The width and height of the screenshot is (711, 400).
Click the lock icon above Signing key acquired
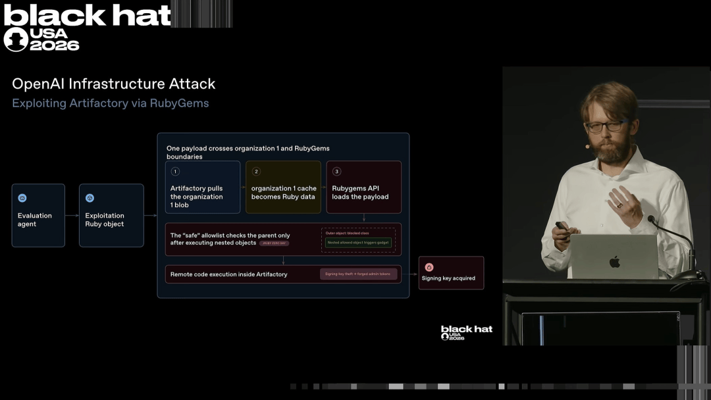(x=429, y=267)
